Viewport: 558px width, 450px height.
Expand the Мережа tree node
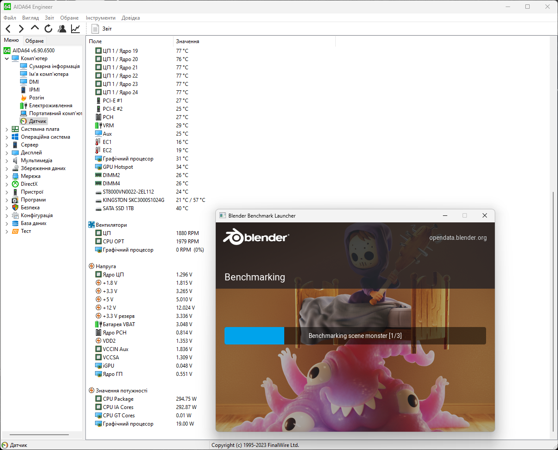click(7, 176)
